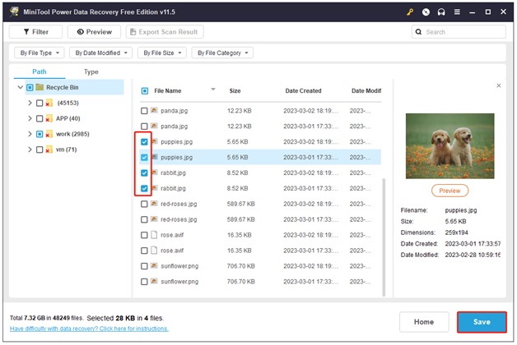517x345 pixels.
Task: Open the bootable media disc icon
Action: [x=426, y=11]
